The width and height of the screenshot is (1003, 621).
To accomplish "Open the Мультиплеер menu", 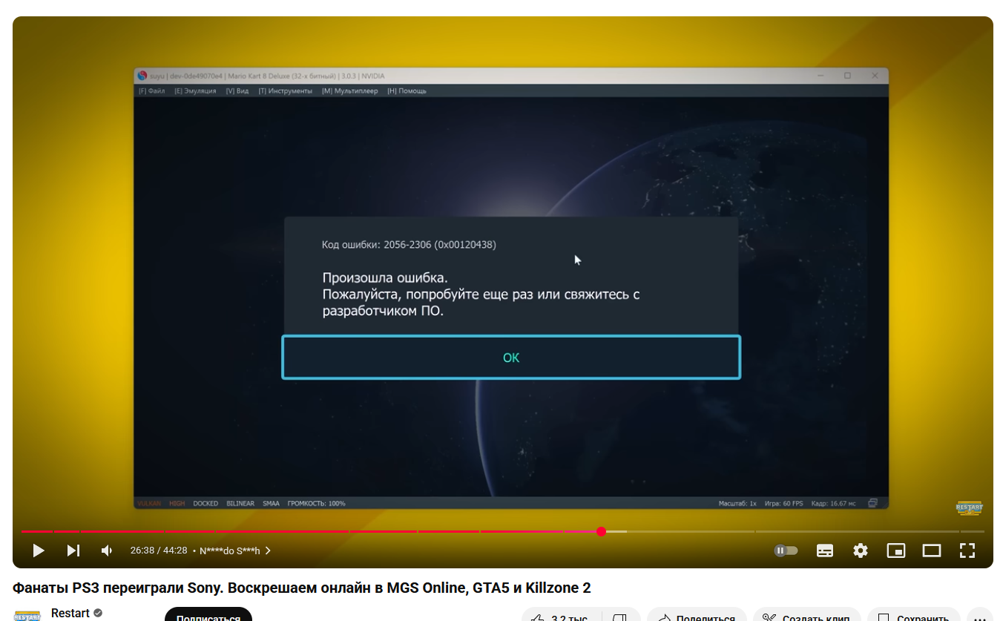I will [350, 91].
